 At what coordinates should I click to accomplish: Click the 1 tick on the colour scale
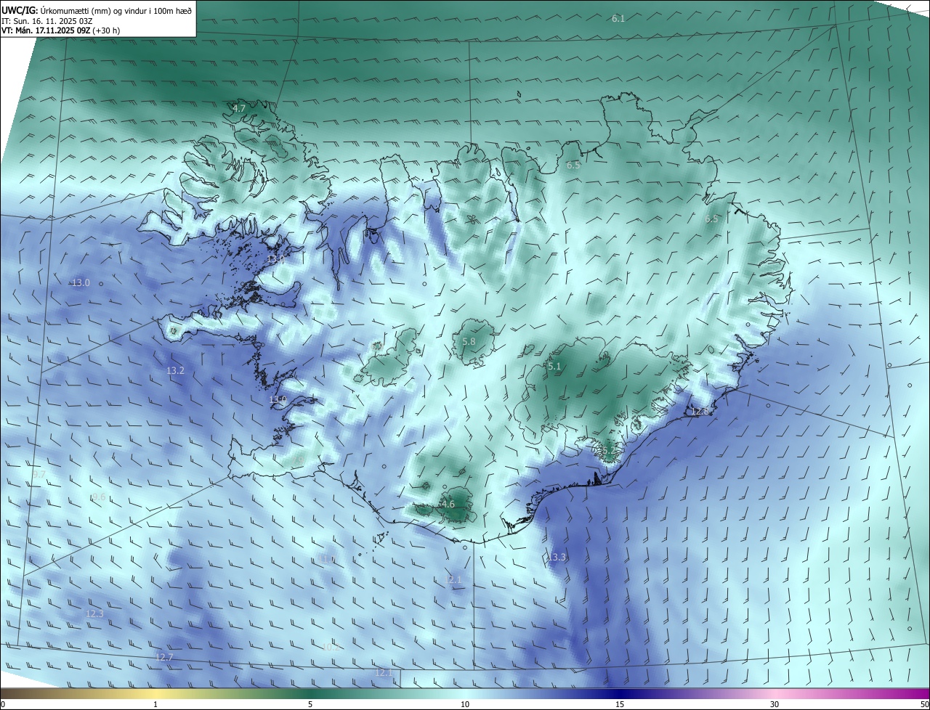[x=155, y=704]
